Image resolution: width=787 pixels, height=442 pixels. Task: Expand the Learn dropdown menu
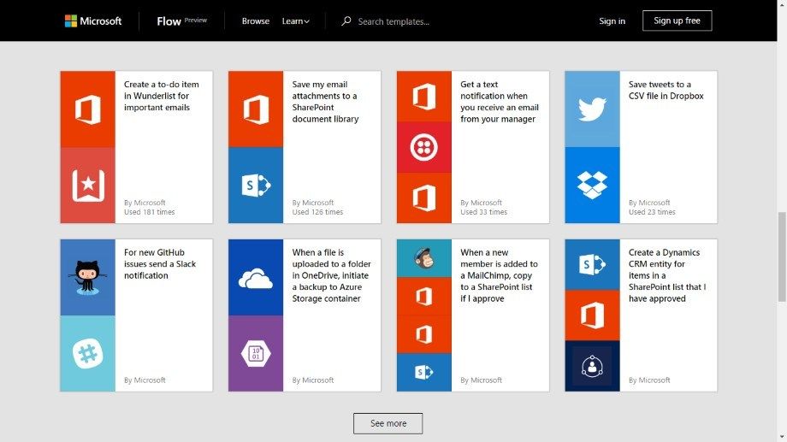click(296, 21)
